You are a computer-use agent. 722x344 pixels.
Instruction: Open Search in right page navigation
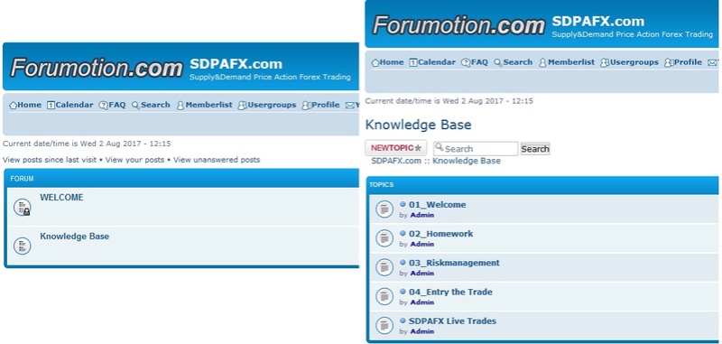click(x=514, y=62)
